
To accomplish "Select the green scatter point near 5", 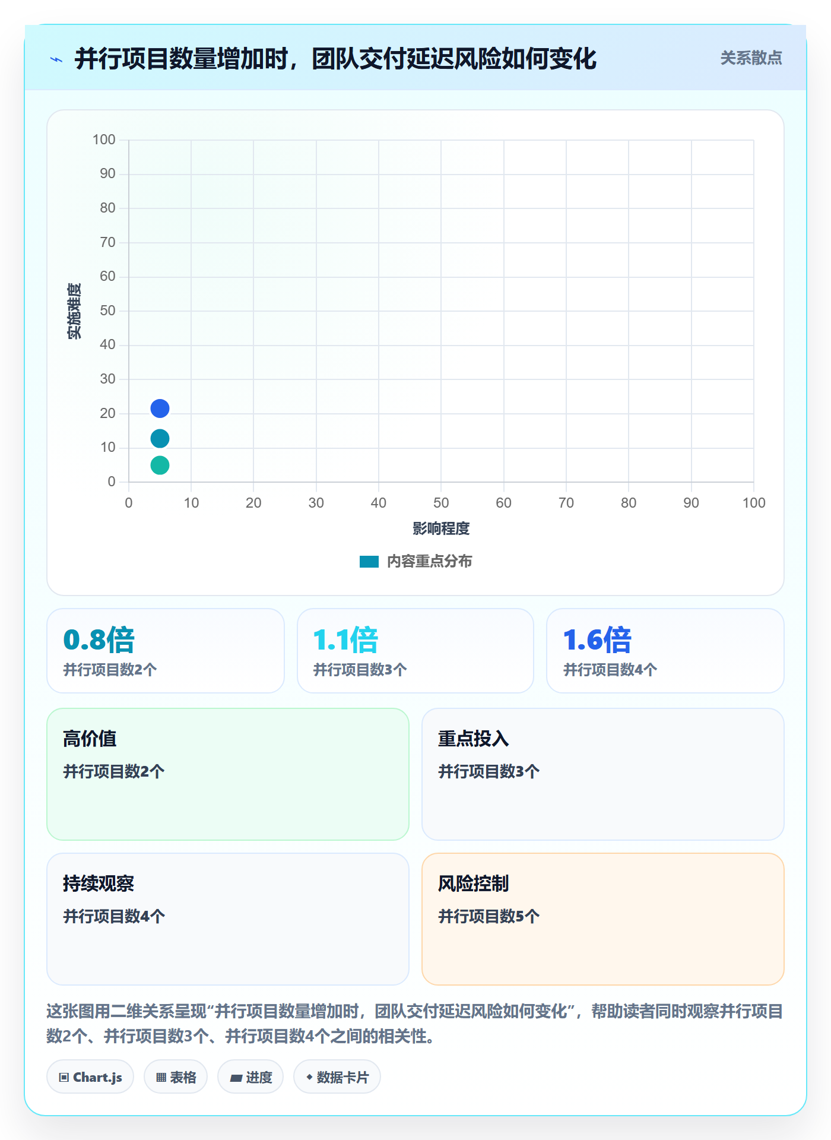I will (x=160, y=465).
